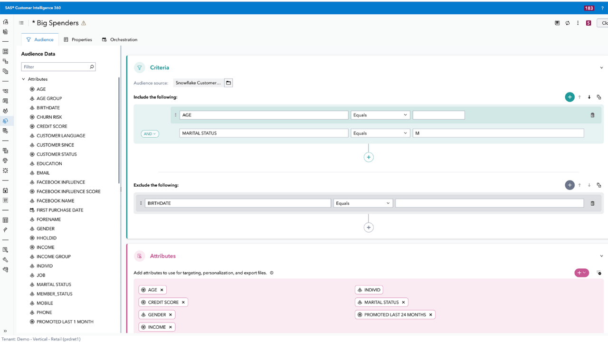This screenshot has height=342, width=608.
Task: Click the 183 notifications badge
Action: click(589, 8)
